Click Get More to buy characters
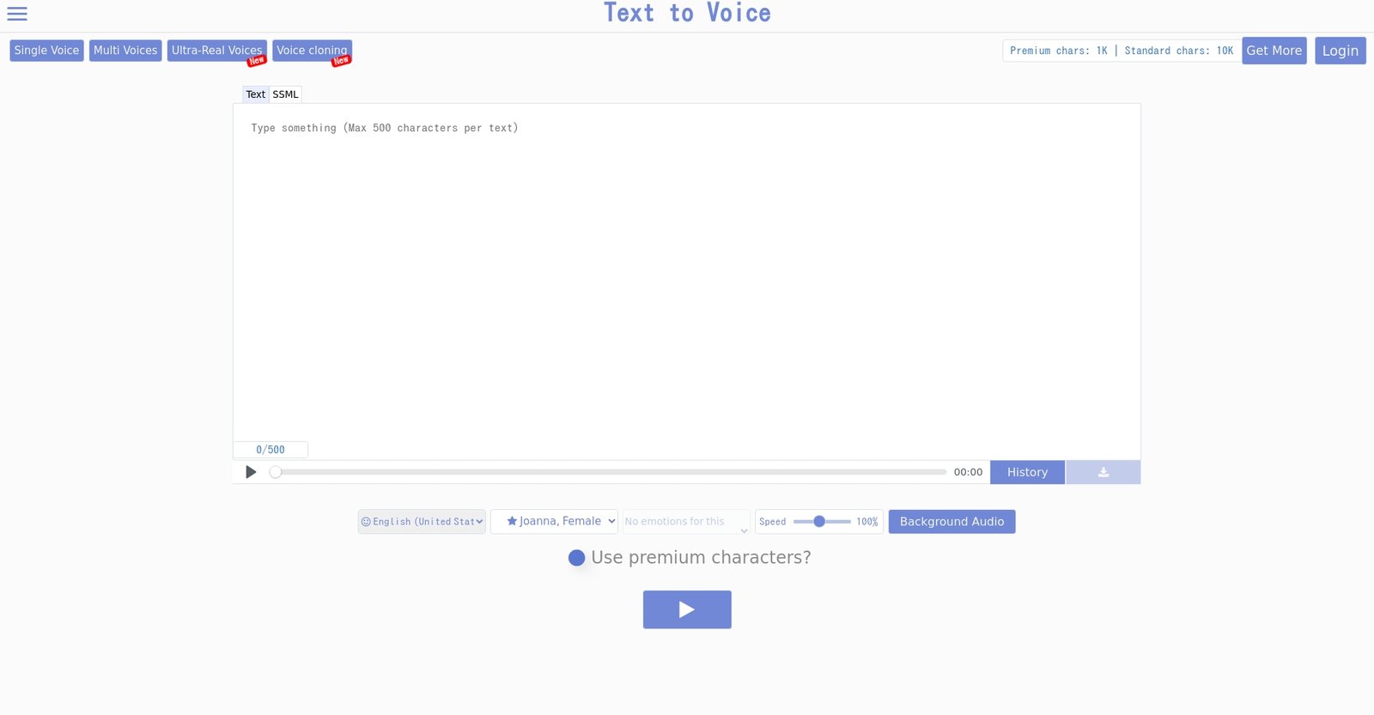Image resolution: width=1374 pixels, height=715 pixels. click(x=1274, y=50)
